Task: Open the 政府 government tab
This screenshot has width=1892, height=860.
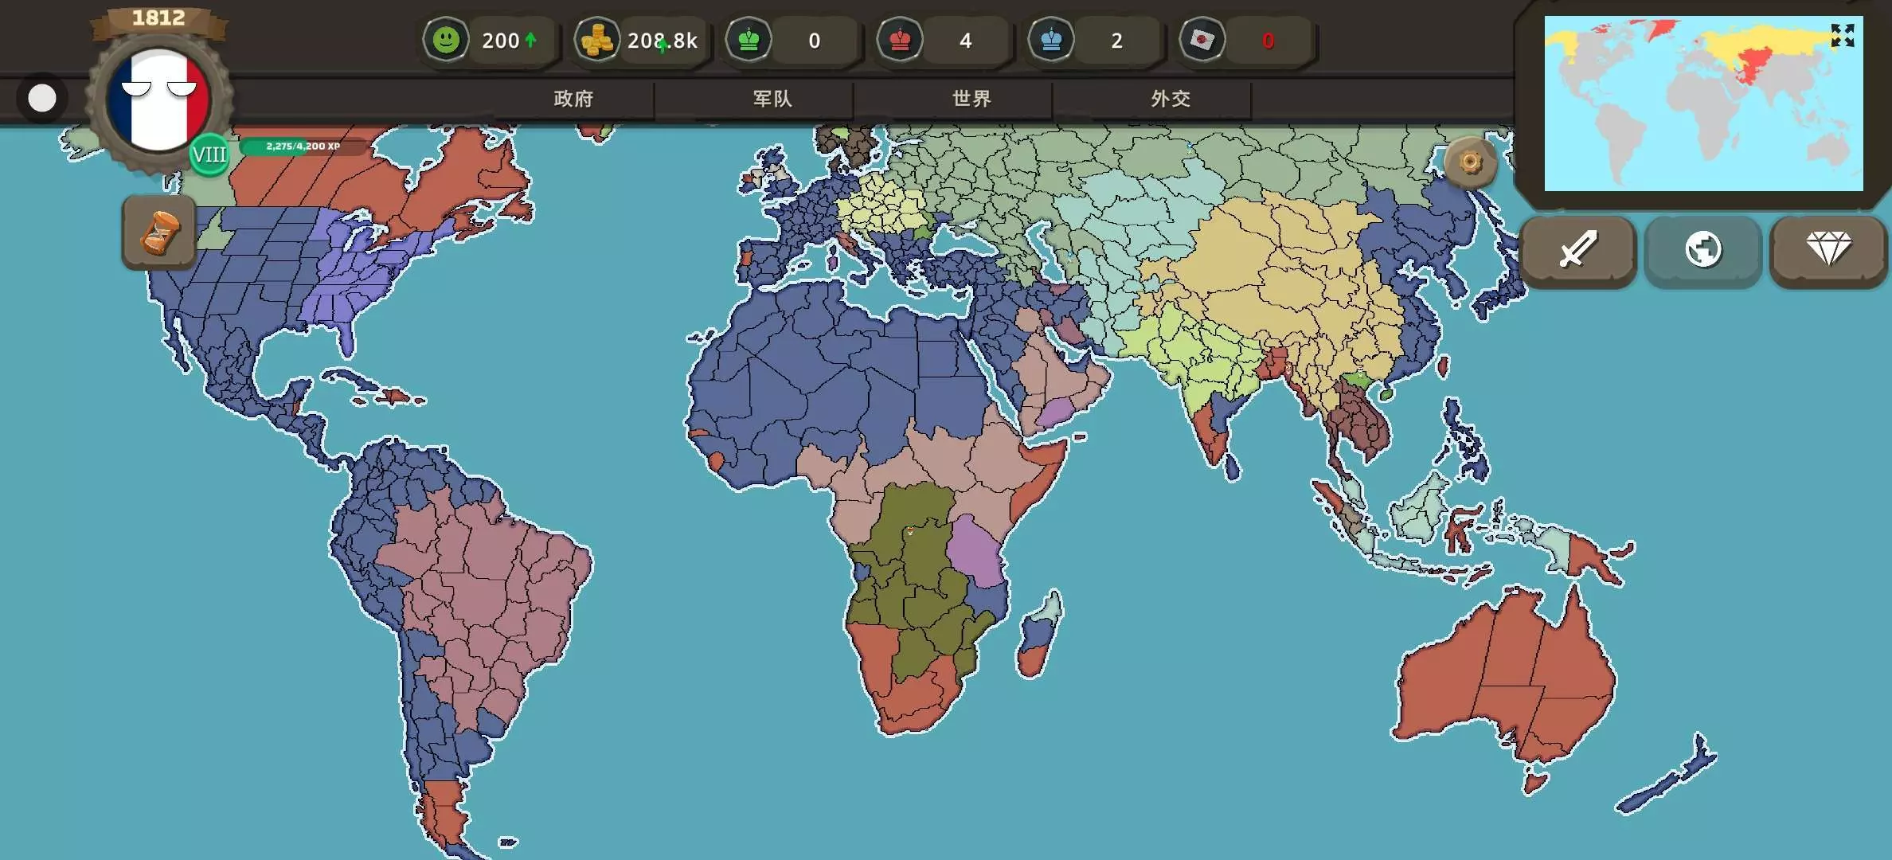Action: point(573,99)
